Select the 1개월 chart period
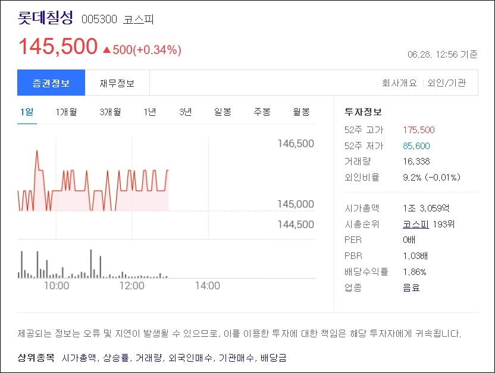The image size is (495, 373). pyautogui.click(x=66, y=112)
